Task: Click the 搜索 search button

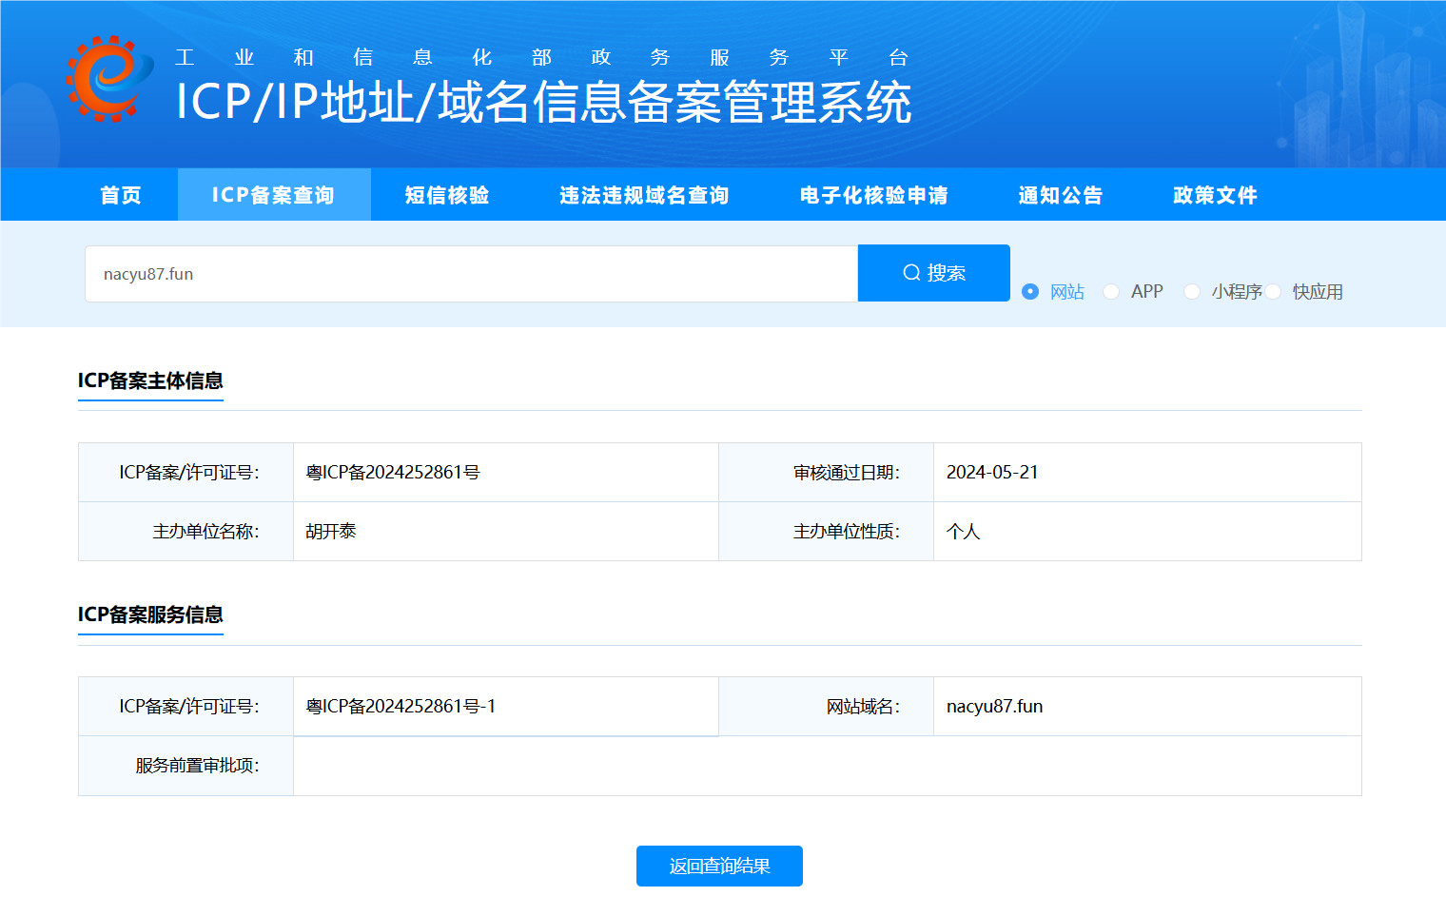Action: coord(934,273)
